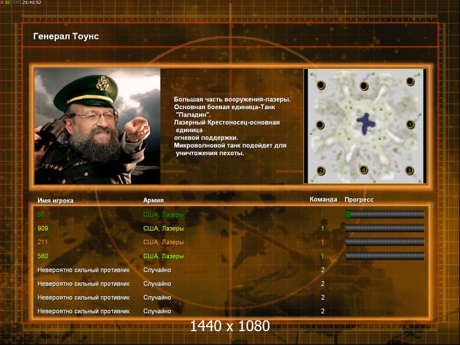Click the blue cross lake at map center

tap(365, 121)
